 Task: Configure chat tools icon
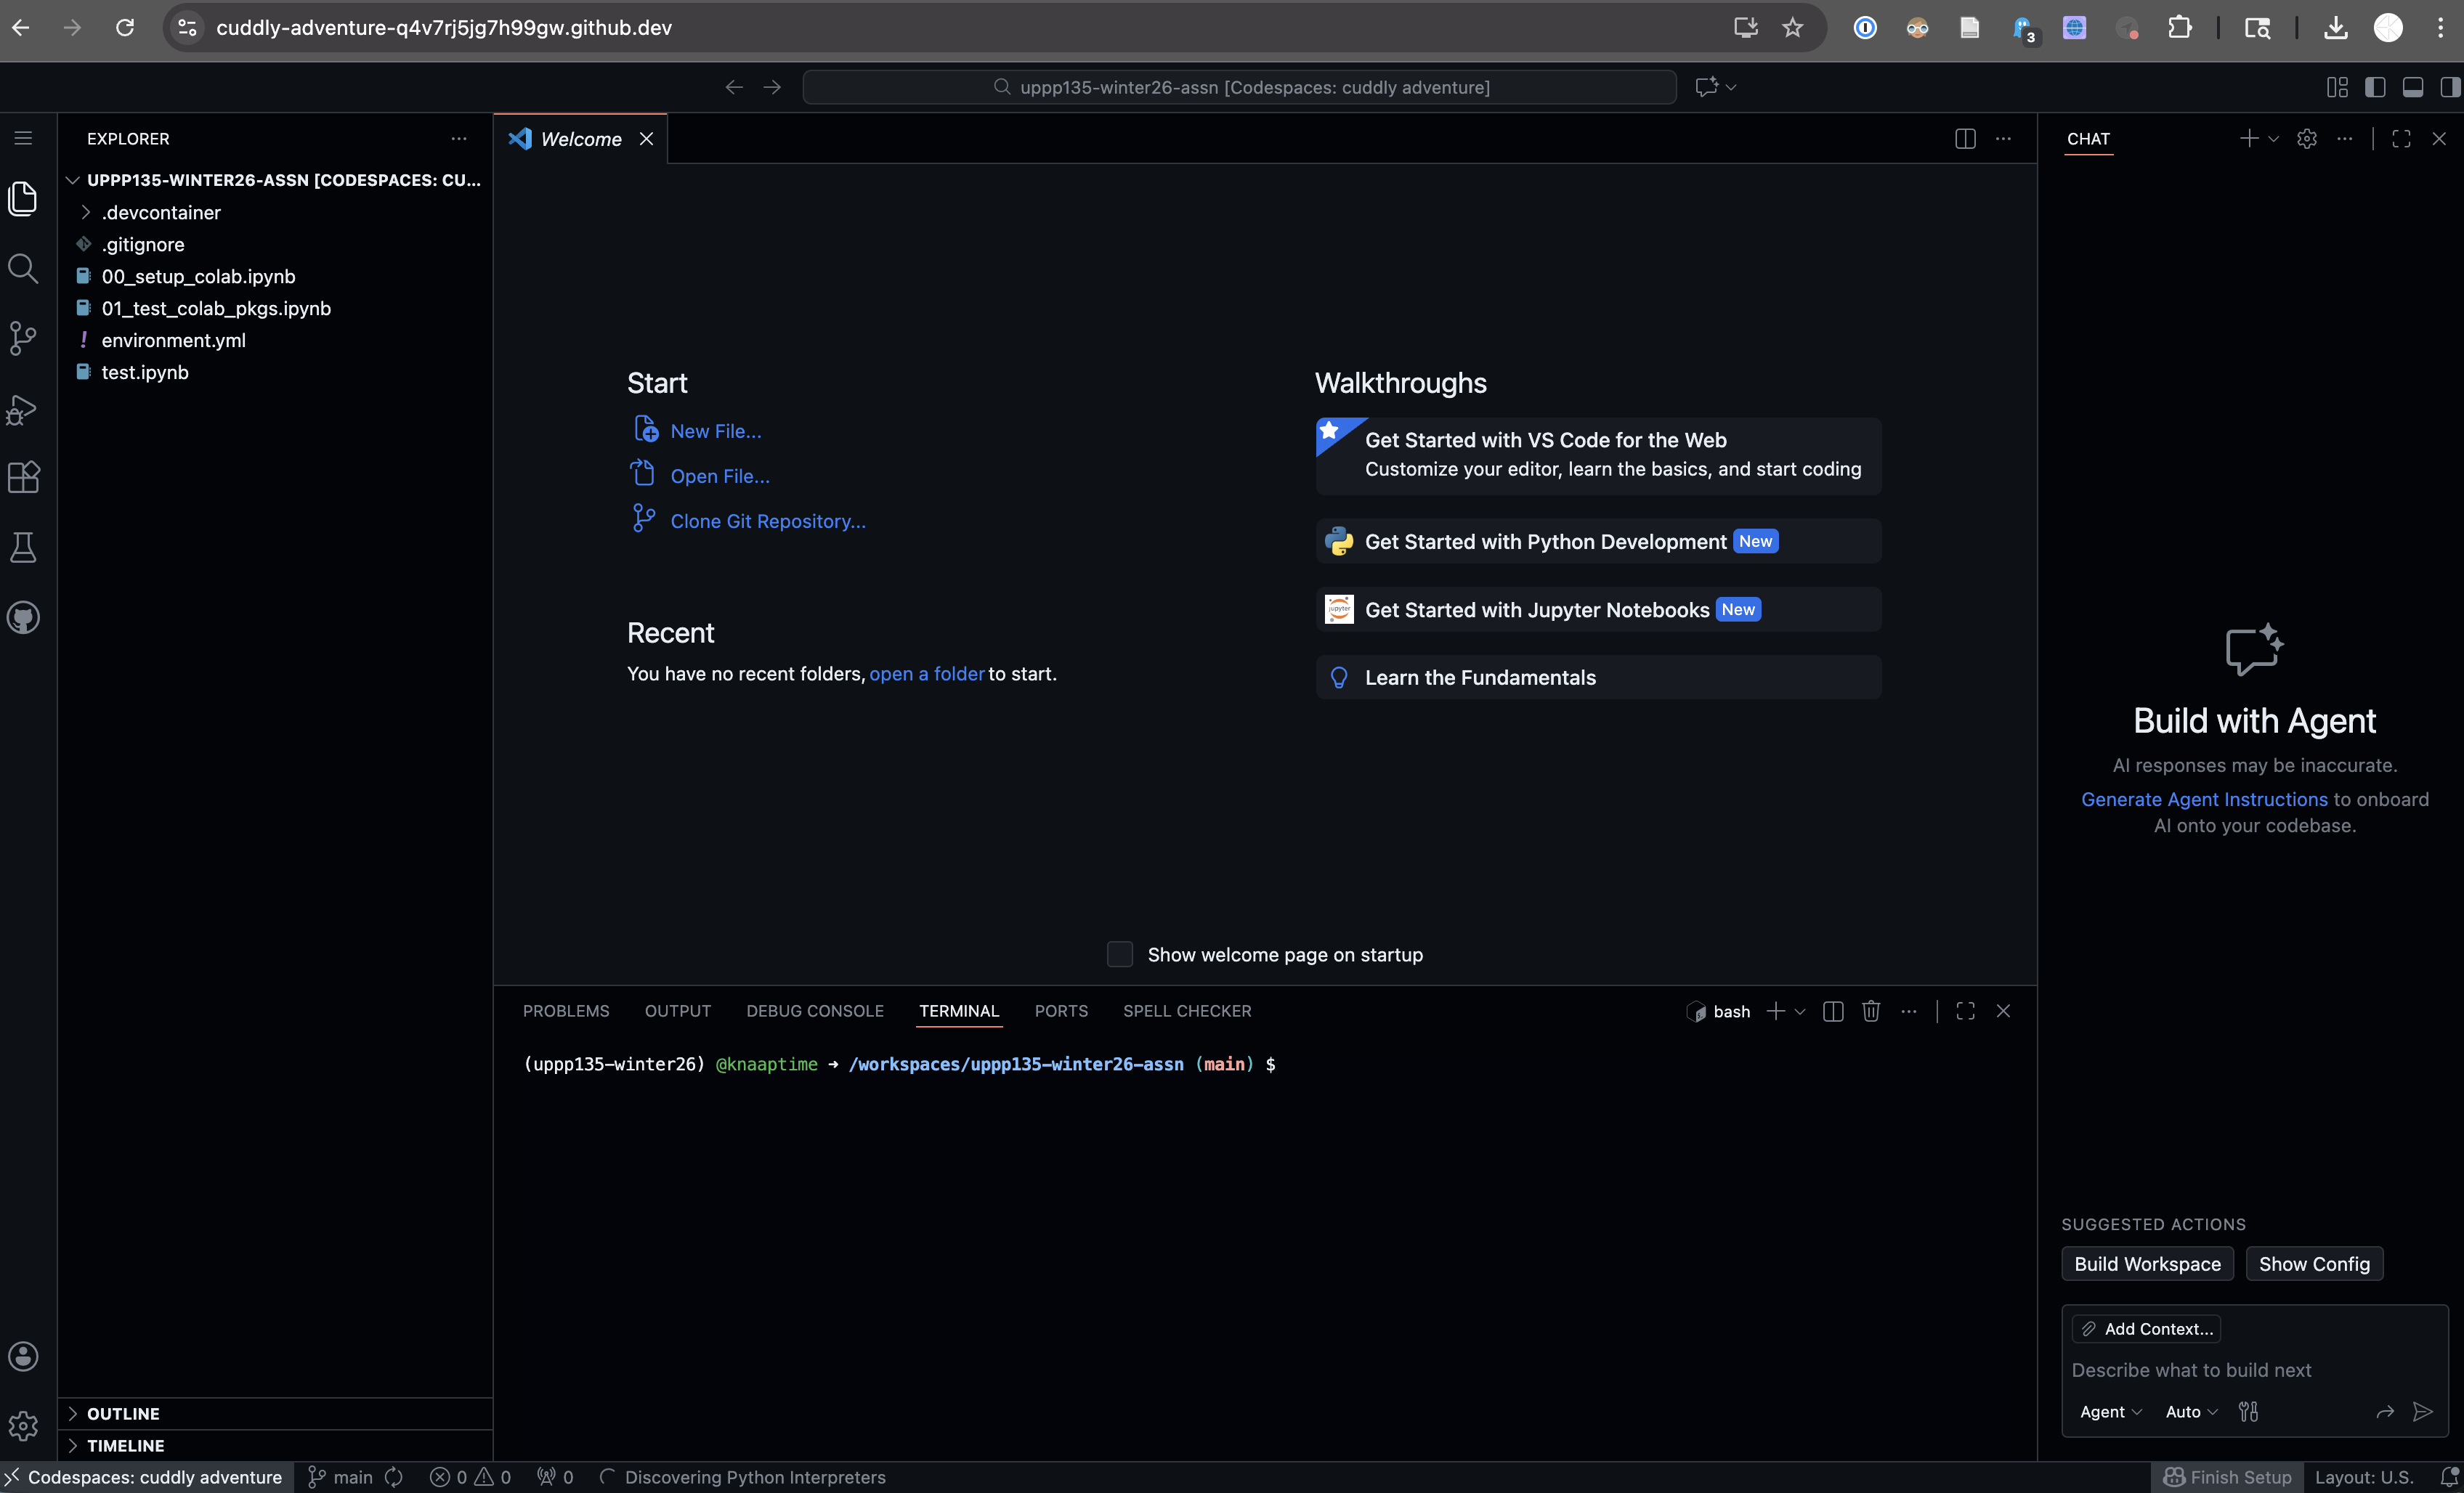[2249, 1412]
